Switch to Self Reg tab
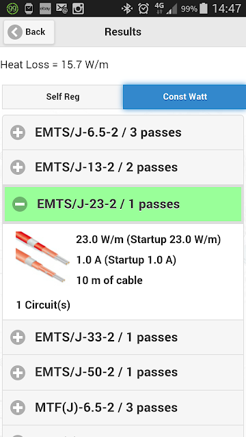The width and height of the screenshot is (246, 437). tap(63, 97)
